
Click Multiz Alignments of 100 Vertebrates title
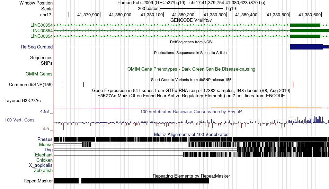(191, 134)
